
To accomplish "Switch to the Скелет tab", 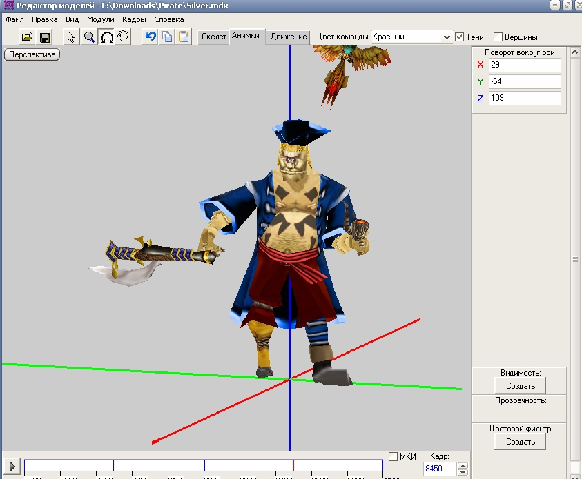I will pyautogui.click(x=214, y=37).
